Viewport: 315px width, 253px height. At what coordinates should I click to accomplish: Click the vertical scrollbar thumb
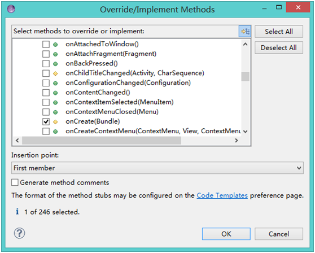point(246,77)
